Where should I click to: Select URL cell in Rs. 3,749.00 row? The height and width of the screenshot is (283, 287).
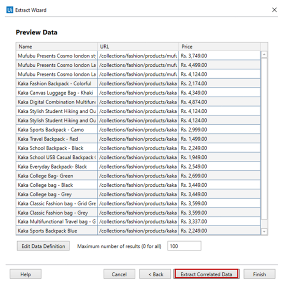pos(138,56)
